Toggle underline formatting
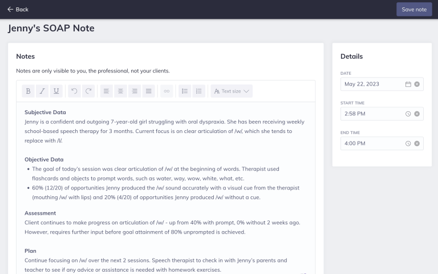 click(56, 91)
